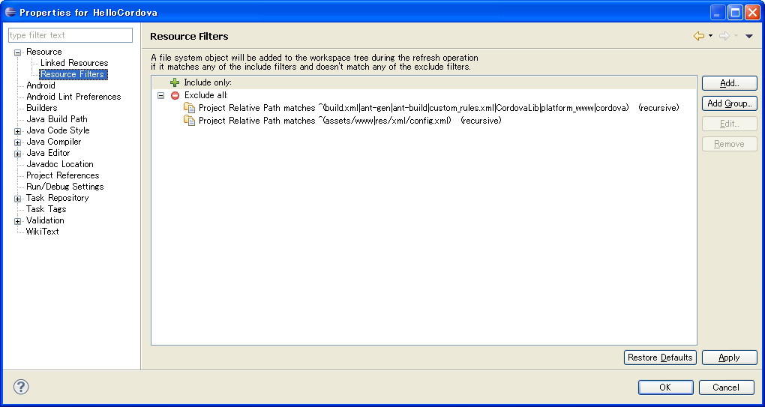765x407 pixels.
Task: Collapse the Resource tree node
Action: coord(18,52)
